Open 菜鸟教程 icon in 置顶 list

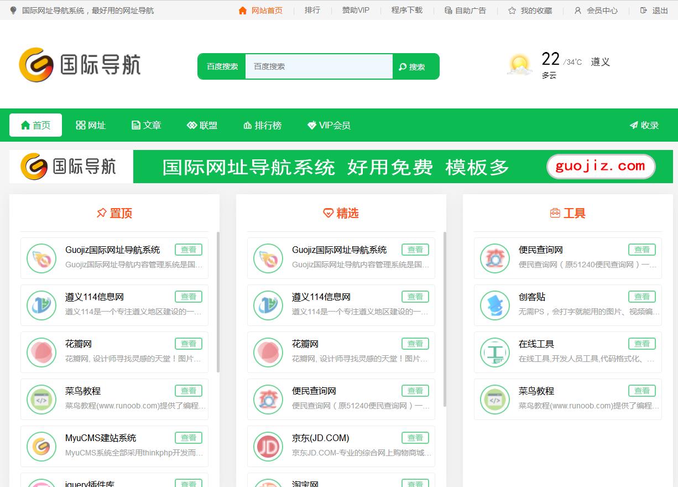coord(41,400)
